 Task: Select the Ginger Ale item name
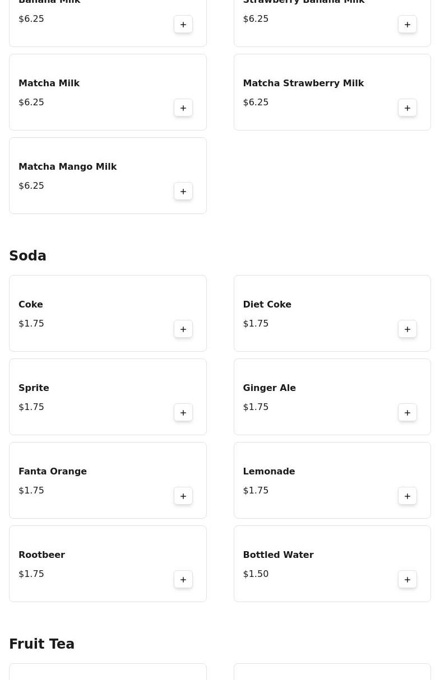(x=269, y=388)
